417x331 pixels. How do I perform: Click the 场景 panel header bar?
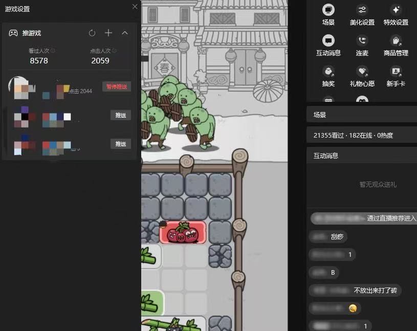[361, 115]
